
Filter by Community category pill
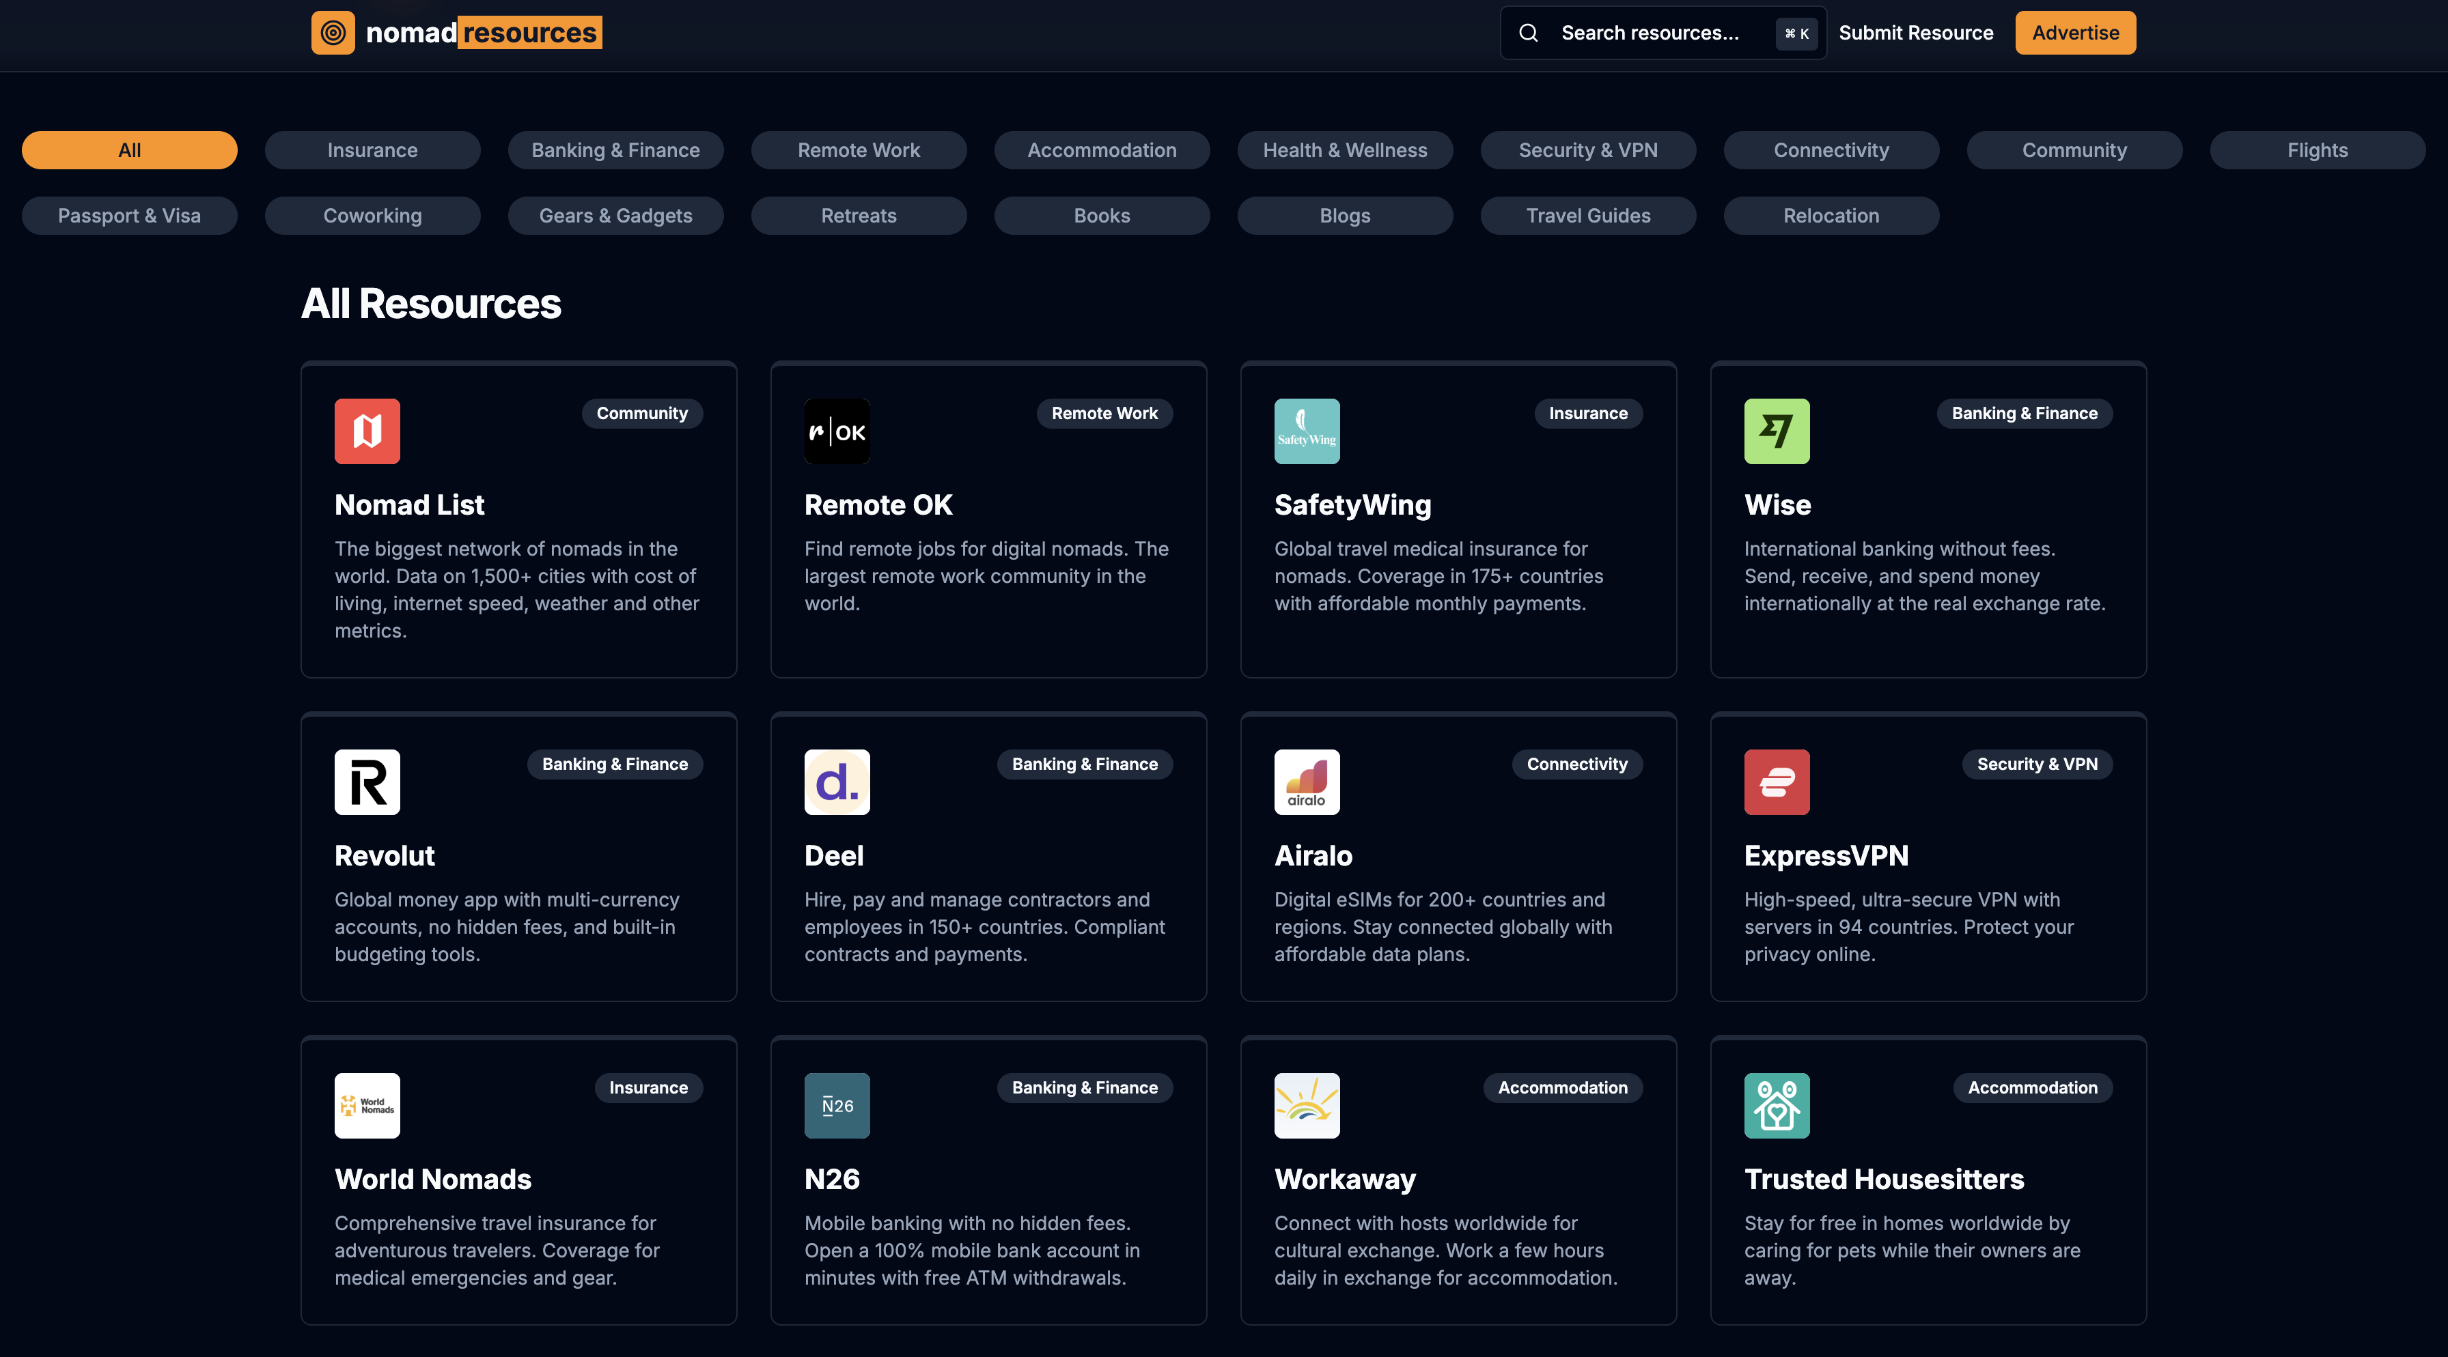pos(2074,150)
